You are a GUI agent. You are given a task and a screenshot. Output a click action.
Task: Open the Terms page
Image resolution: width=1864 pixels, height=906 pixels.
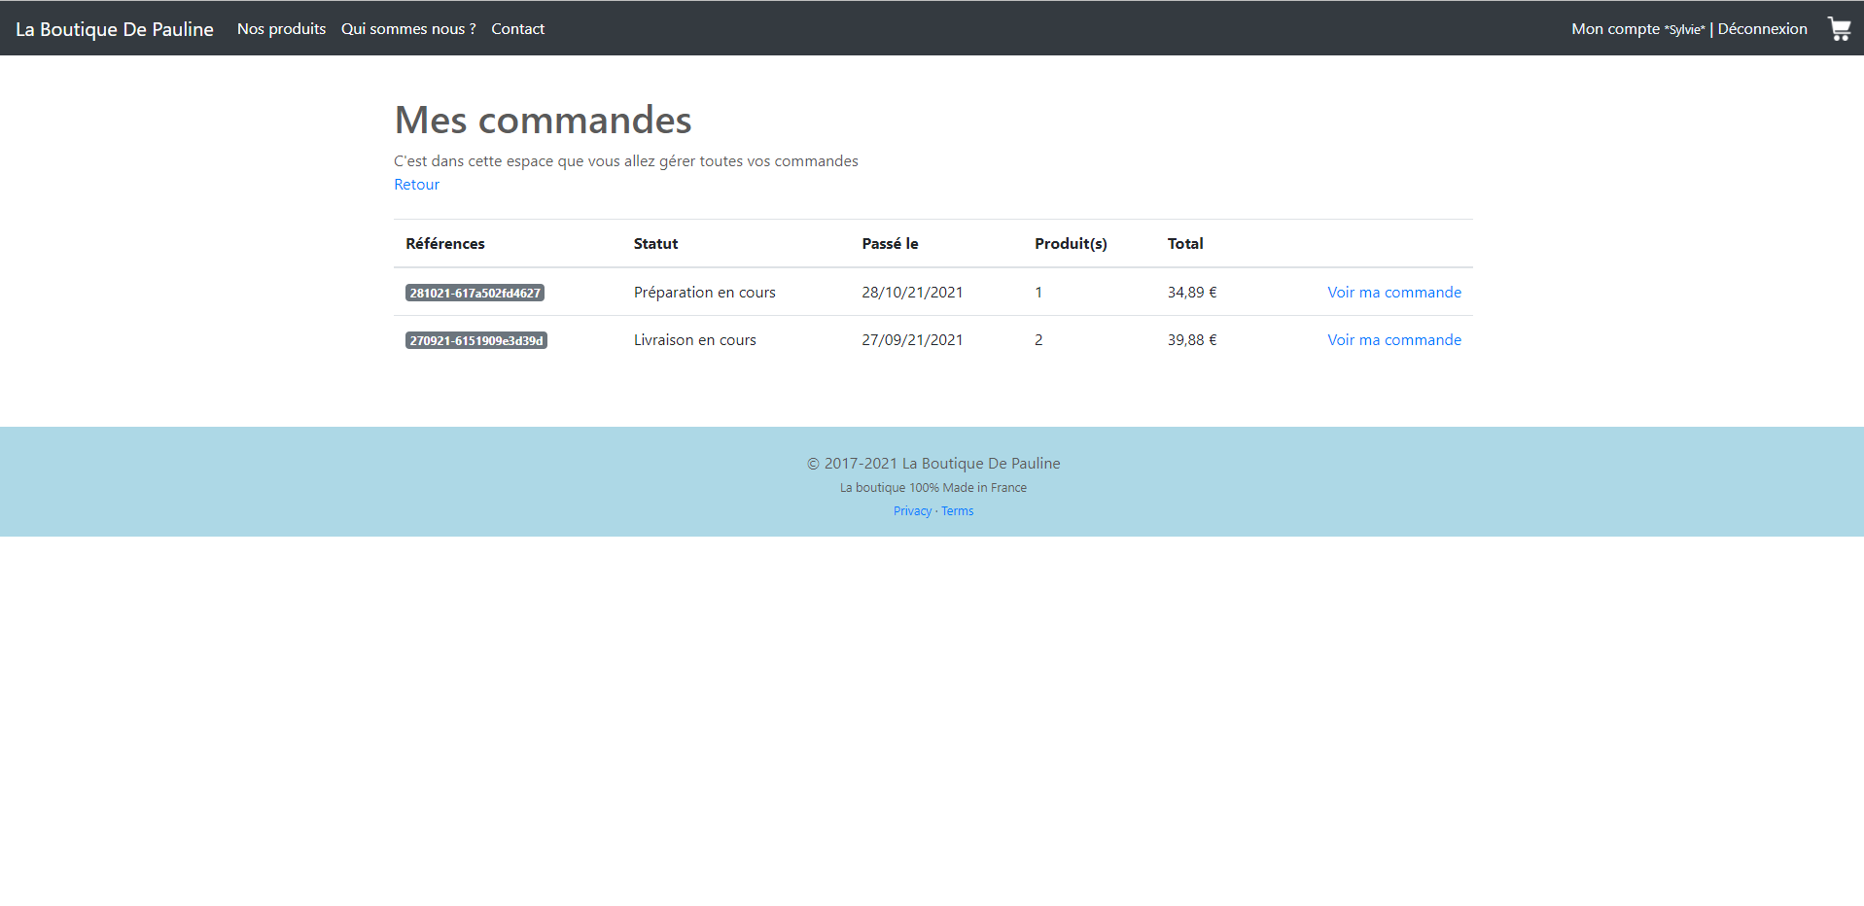957,510
